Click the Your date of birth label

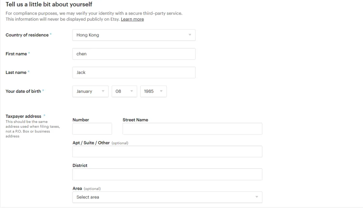coord(23,91)
